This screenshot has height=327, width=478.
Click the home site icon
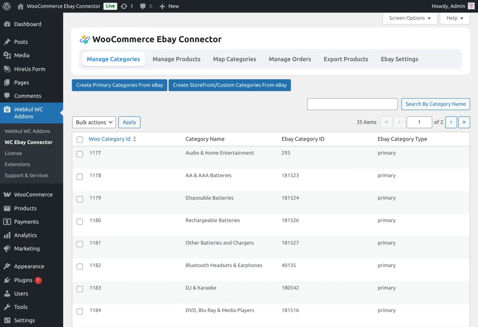[x=21, y=6]
